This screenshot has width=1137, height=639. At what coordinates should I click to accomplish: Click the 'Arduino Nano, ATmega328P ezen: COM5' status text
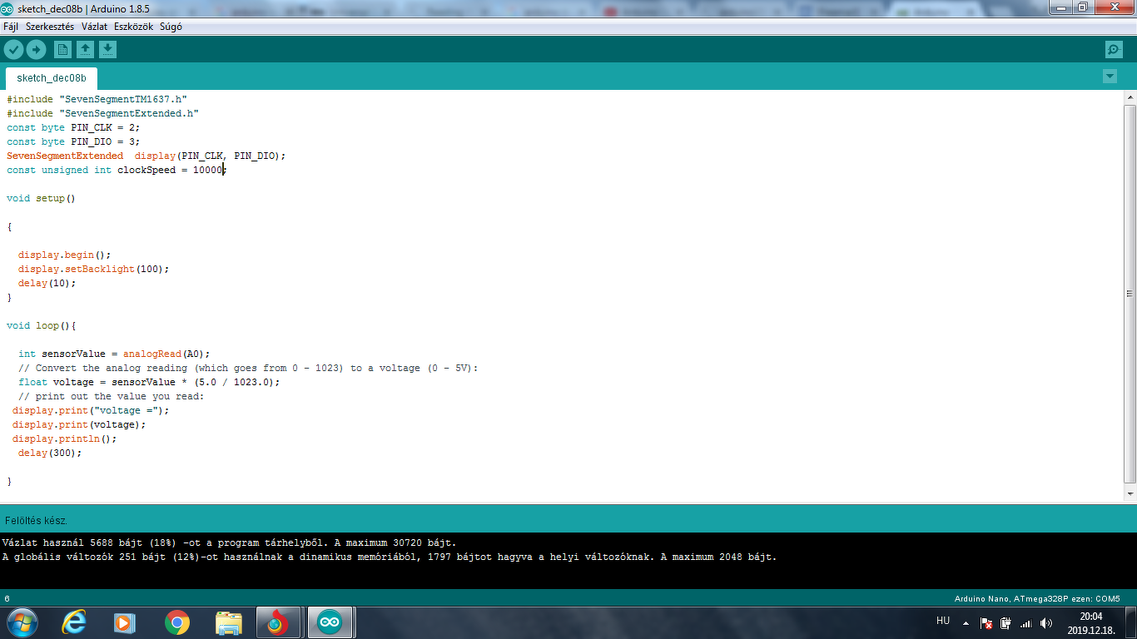(1037, 598)
